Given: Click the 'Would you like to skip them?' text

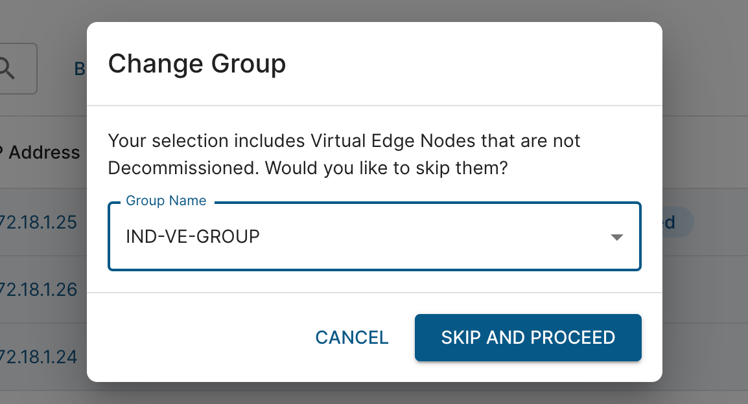Looking at the screenshot, I should coord(386,168).
